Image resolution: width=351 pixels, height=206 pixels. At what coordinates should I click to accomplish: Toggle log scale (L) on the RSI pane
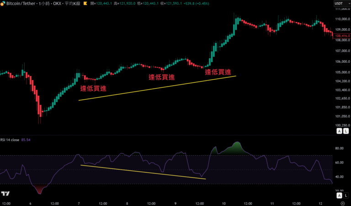tap(345, 195)
